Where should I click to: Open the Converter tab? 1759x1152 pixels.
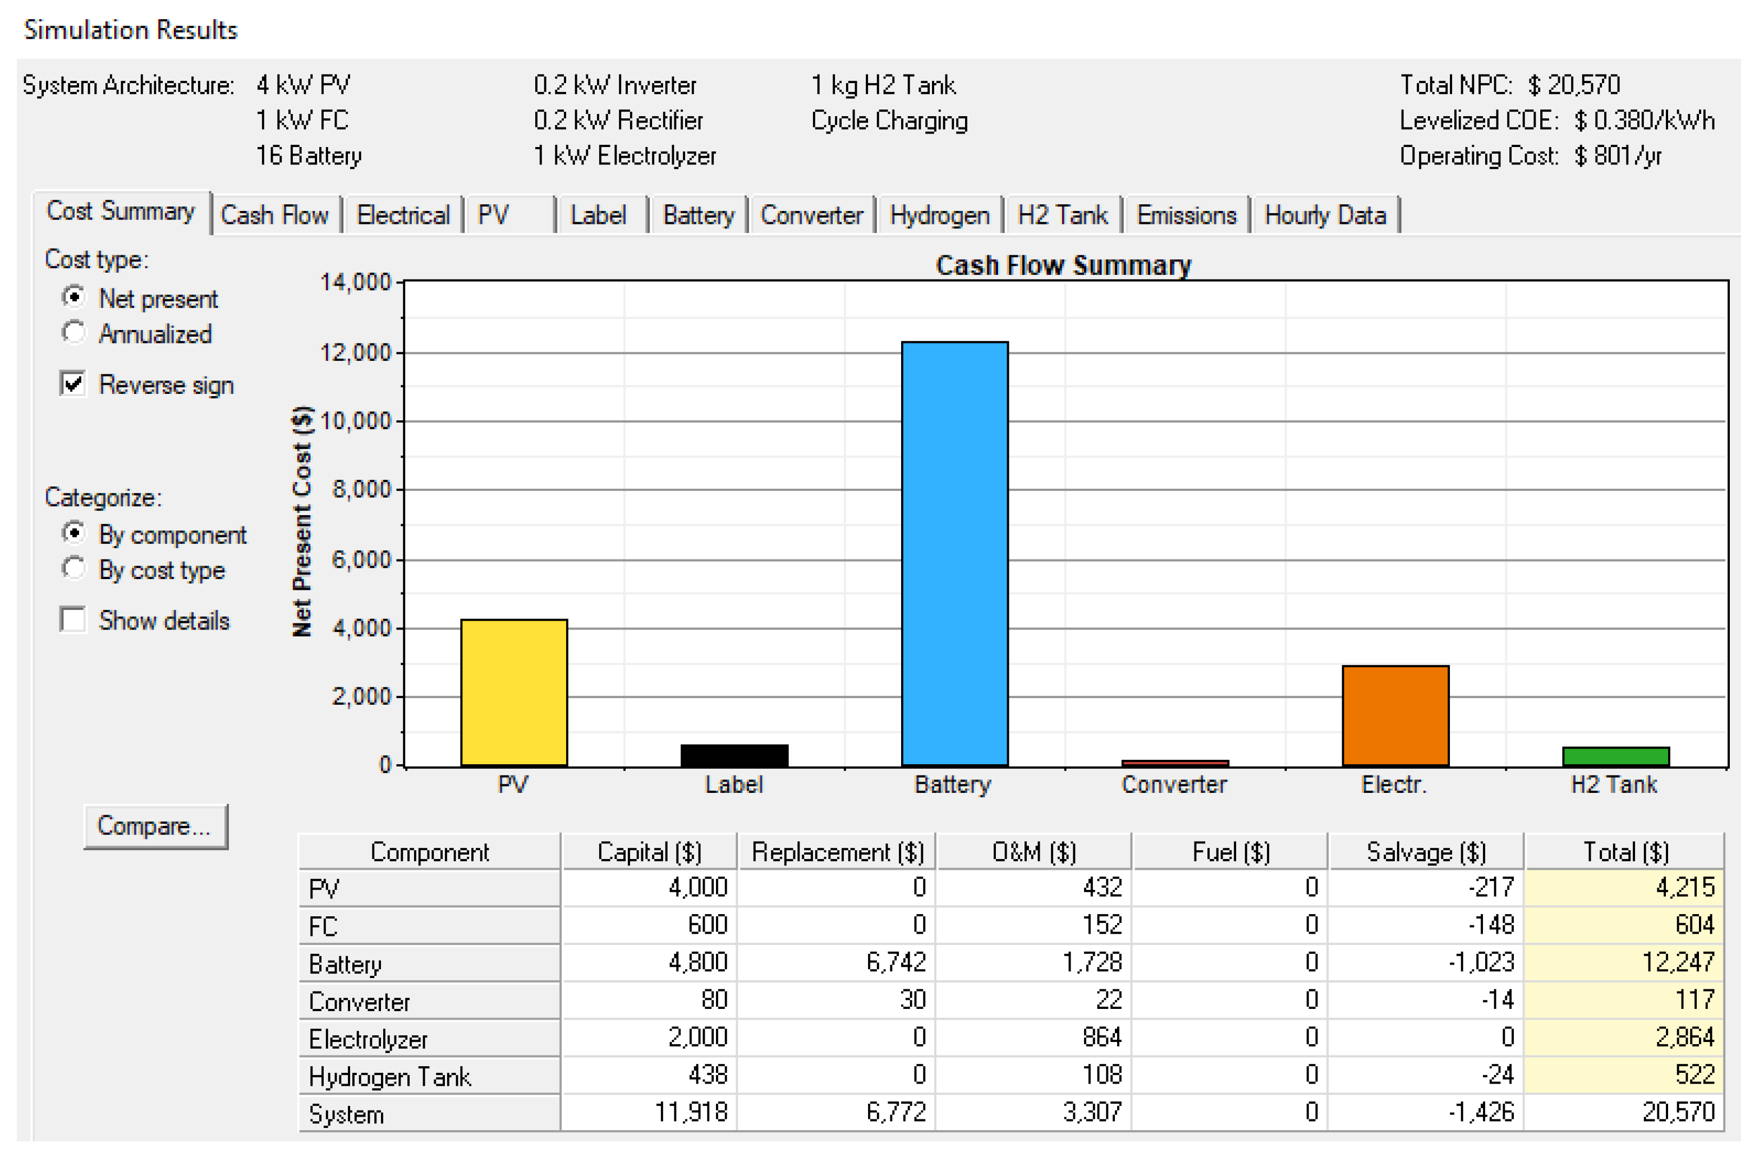pos(811,216)
